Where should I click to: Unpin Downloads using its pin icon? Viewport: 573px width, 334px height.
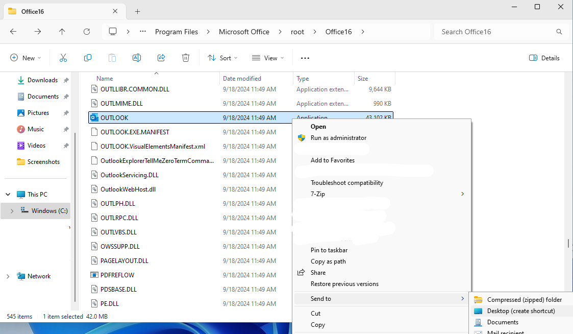point(66,80)
